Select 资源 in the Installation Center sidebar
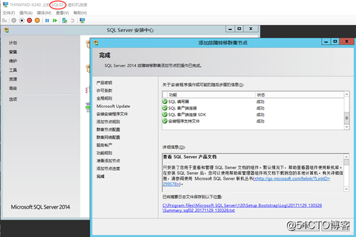This screenshot has width=356, height=237. [13, 79]
